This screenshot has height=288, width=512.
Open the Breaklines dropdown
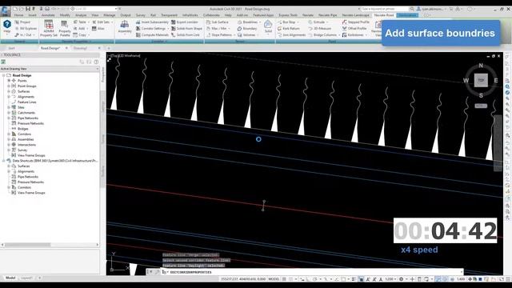(x=249, y=22)
